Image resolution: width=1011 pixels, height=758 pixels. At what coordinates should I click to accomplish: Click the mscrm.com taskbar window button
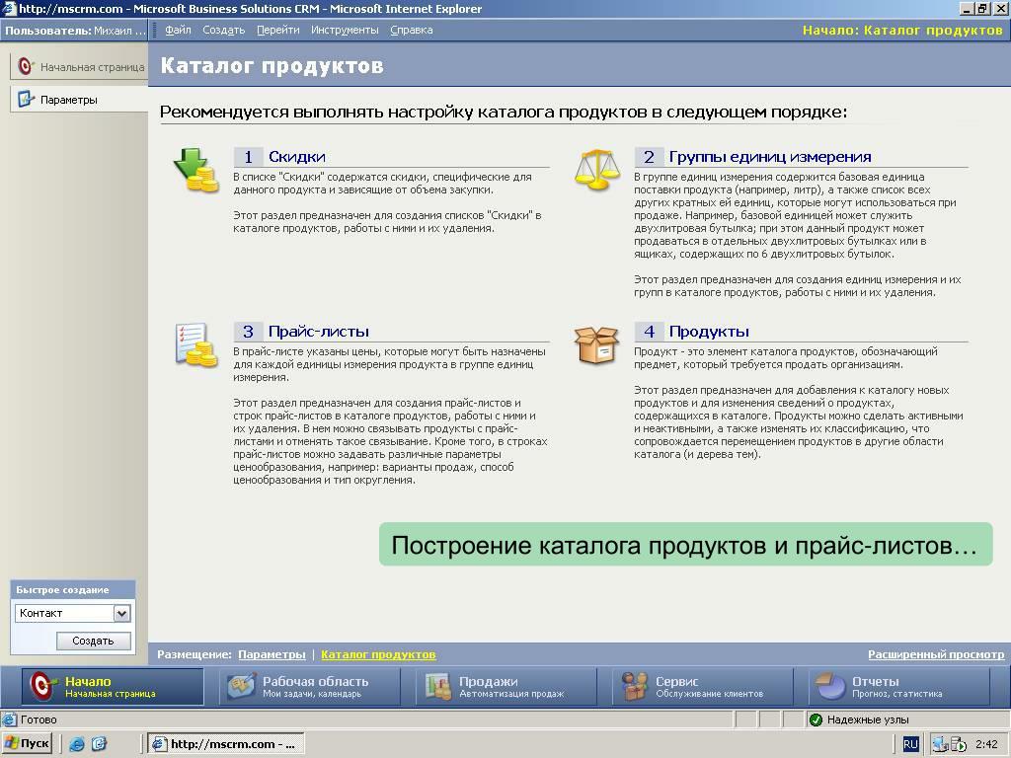point(226,744)
